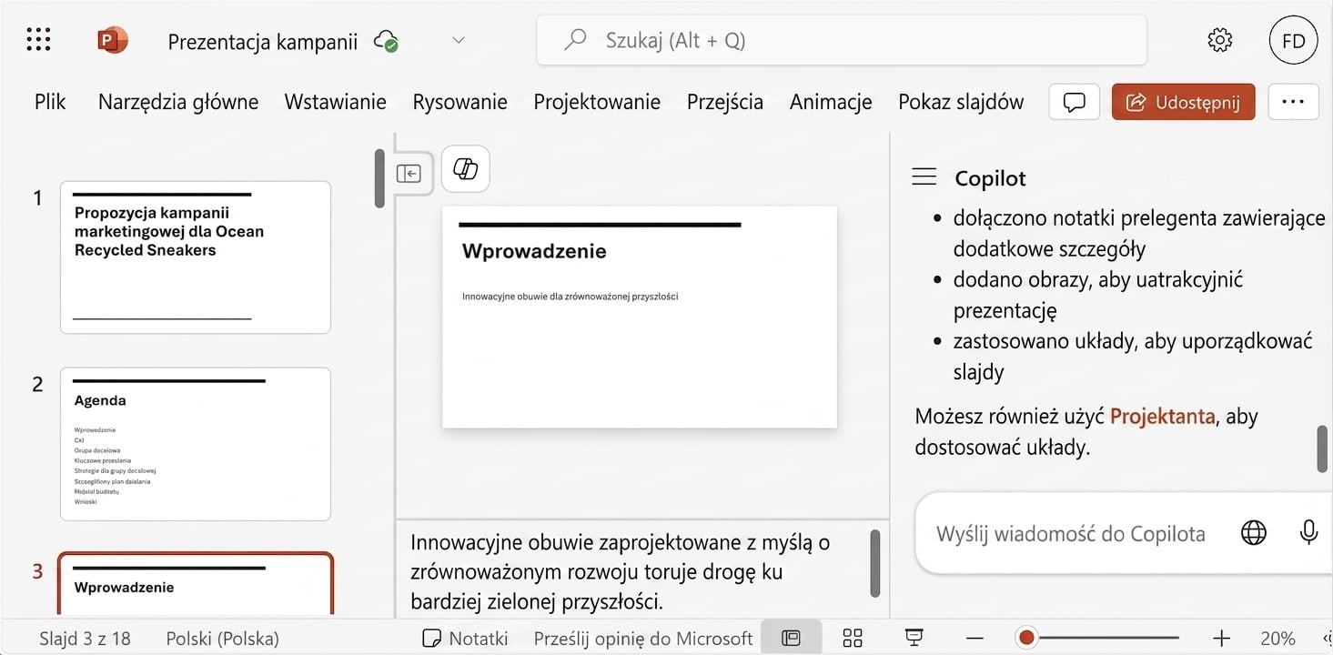Click the thumbnail pane scrollbar
1333x655 pixels.
point(379,178)
